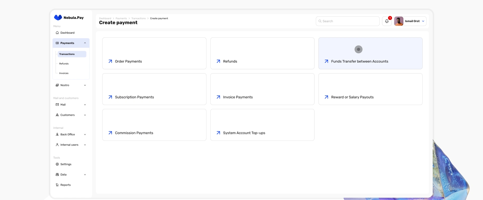Click the Ismail Orst profile avatar
Viewport: 483px width, 200px height.
[399, 21]
